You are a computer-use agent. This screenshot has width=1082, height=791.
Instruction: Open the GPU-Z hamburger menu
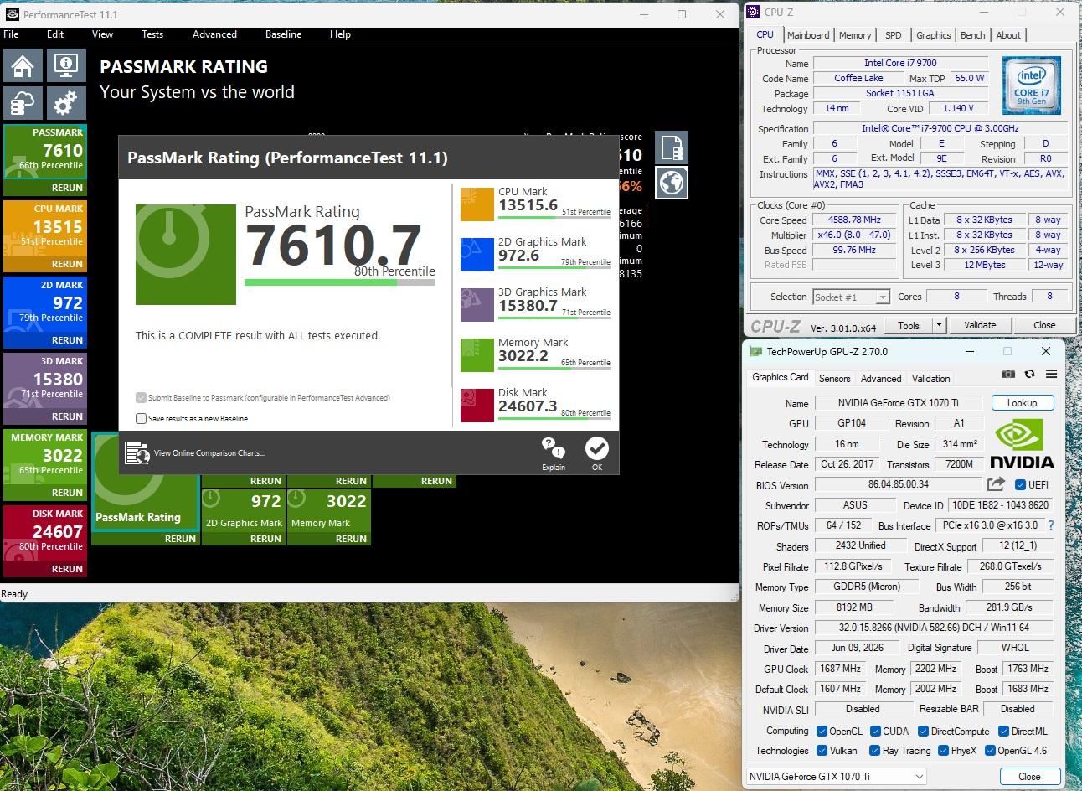(1051, 375)
